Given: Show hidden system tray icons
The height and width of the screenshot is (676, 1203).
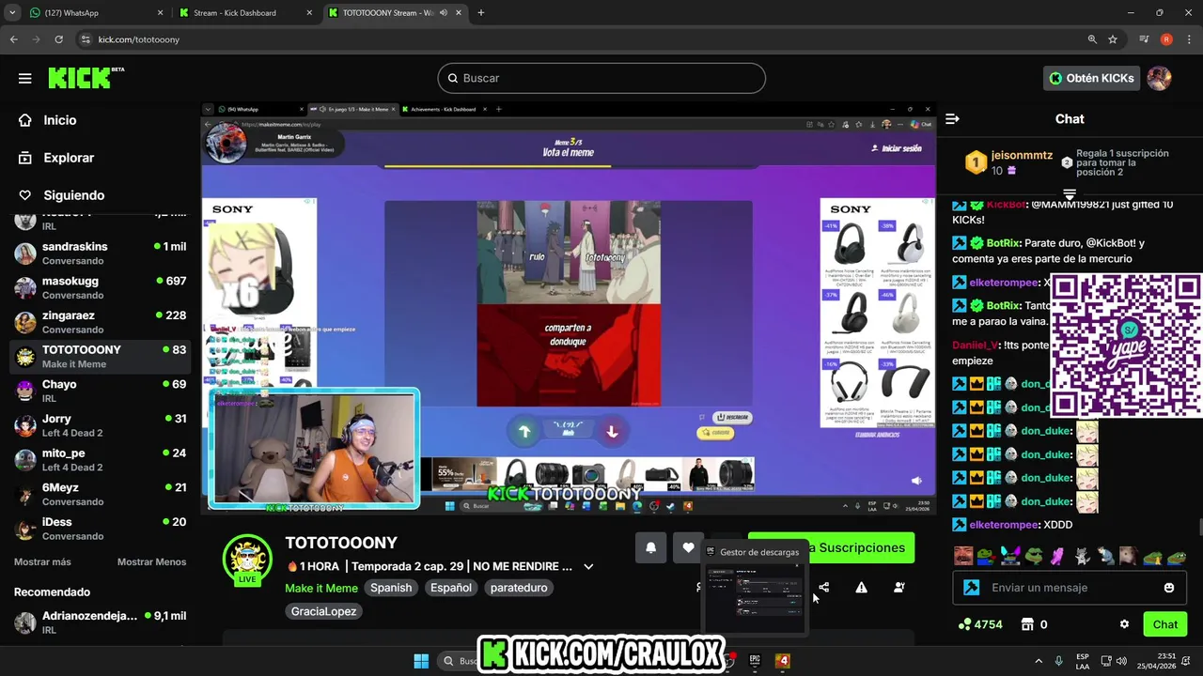Looking at the screenshot, I should click(1039, 661).
